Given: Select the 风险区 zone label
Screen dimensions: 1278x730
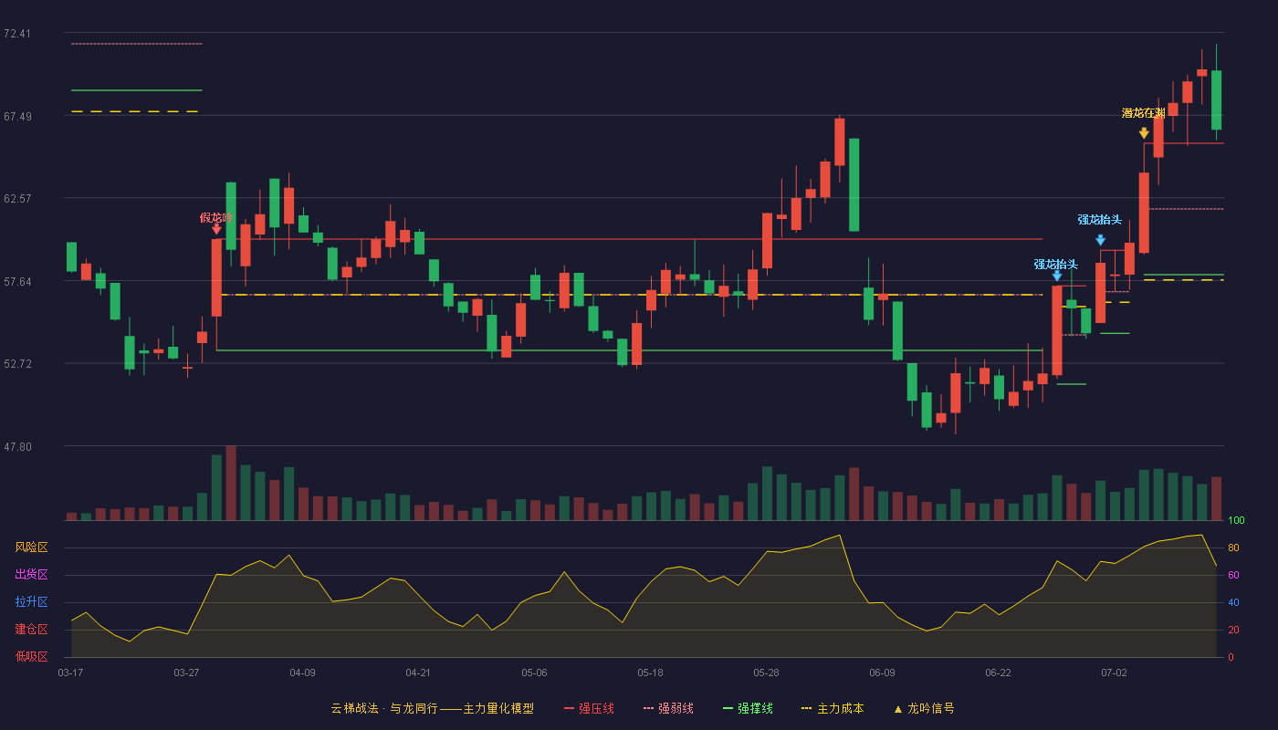Looking at the screenshot, I should click(32, 547).
